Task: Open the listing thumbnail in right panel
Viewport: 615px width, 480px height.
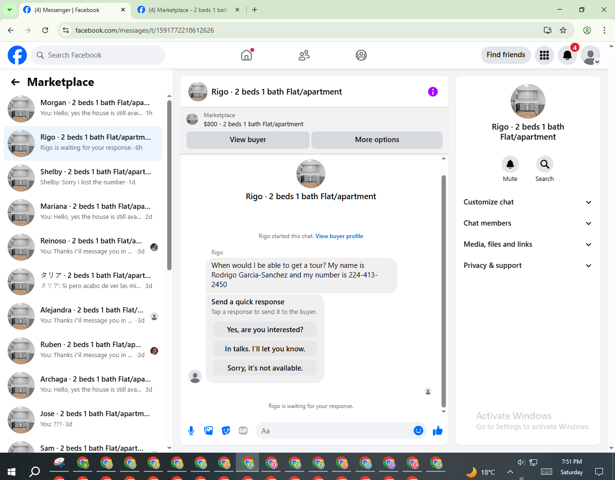Action: (528, 101)
